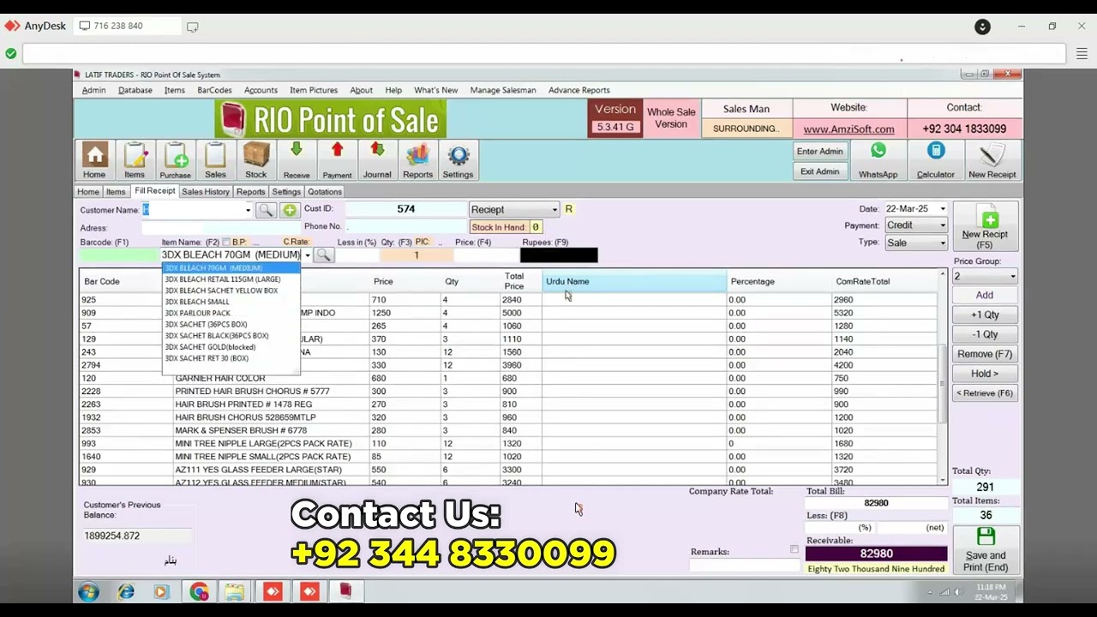Search item with magnifier next to Item Name
The width and height of the screenshot is (1097, 617).
(323, 255)
